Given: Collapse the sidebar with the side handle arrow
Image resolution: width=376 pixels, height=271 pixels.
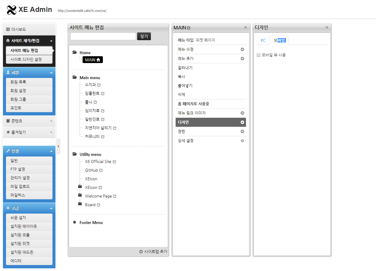Looking at the screenshot, I should click(x=58, y=146).
